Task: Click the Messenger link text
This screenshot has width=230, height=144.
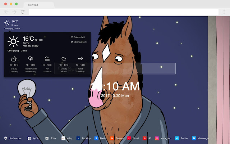Action: (203, 138)
